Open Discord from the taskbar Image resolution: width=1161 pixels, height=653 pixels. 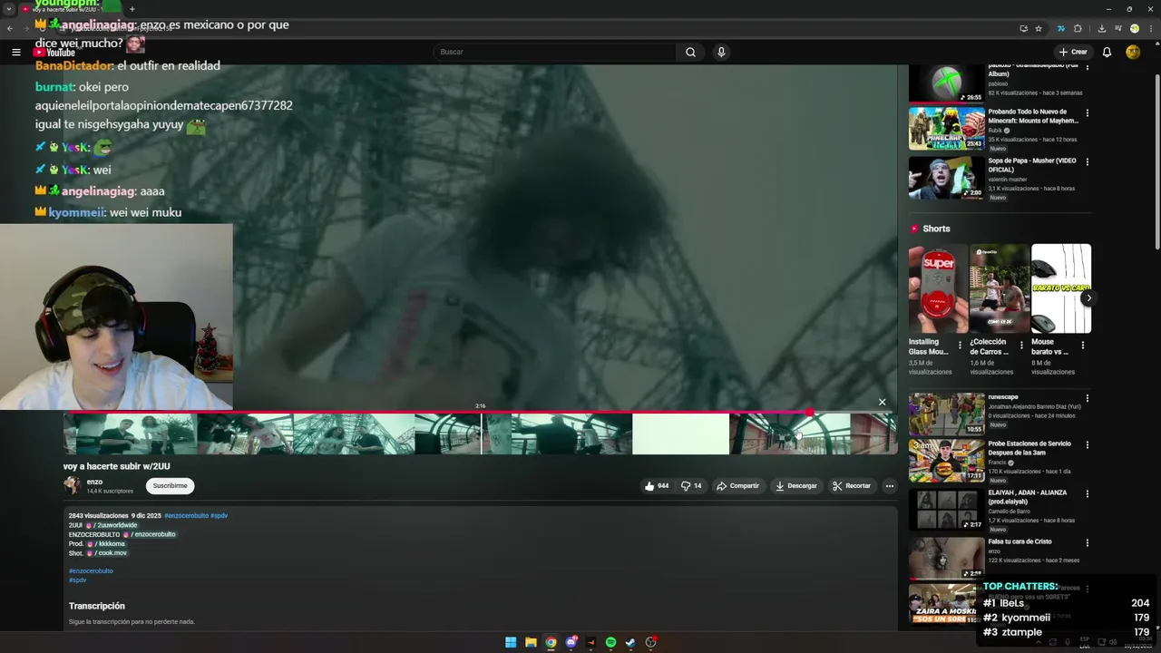(x=571, y=642)
